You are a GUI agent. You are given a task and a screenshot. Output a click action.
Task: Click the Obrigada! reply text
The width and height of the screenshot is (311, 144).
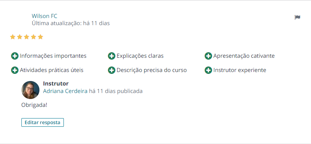click(34, 105)
